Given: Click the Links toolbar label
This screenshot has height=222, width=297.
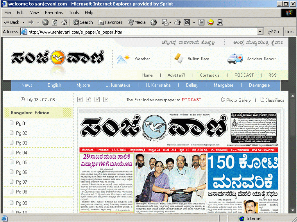Looking at the screenshot, I should (x=290, y=32).
